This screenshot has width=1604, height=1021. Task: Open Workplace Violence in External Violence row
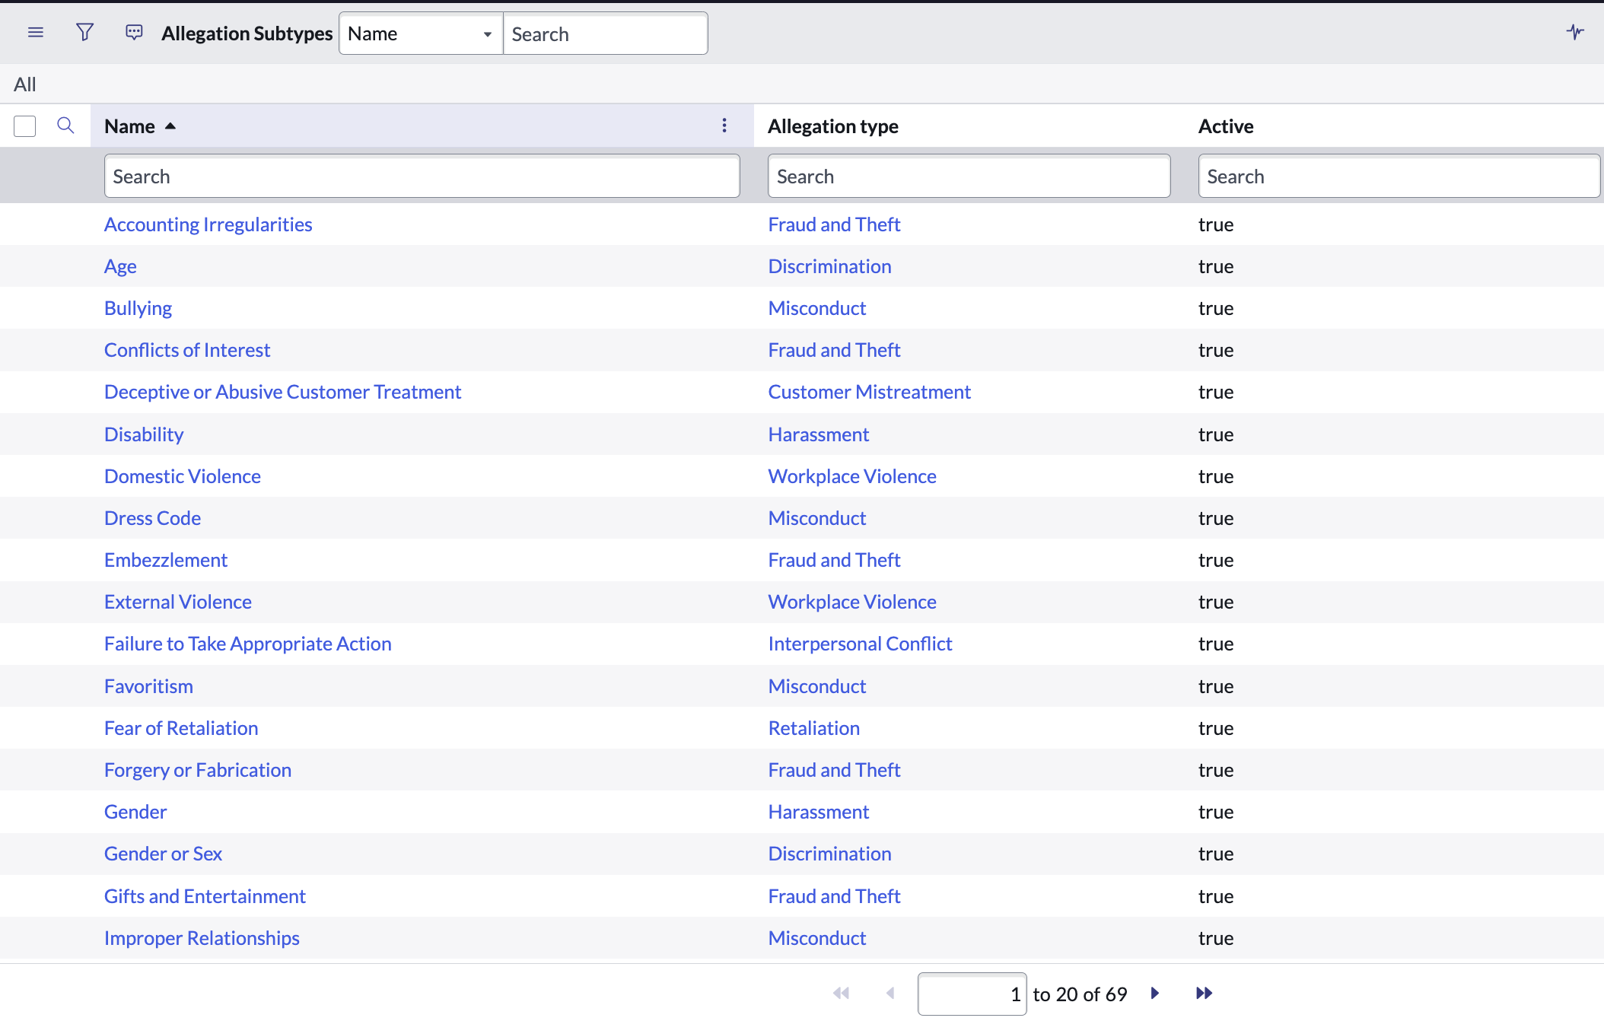[852, 602]
